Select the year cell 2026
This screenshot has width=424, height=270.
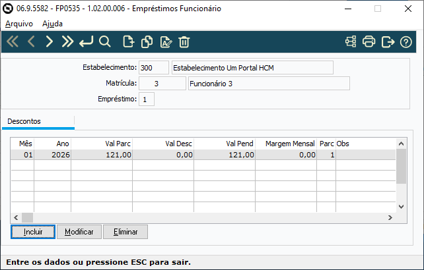[52, 155]
